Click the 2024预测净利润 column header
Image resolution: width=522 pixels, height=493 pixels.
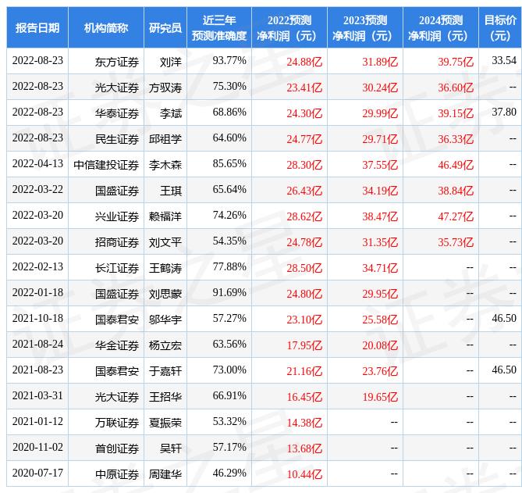[x=440, y=27]
